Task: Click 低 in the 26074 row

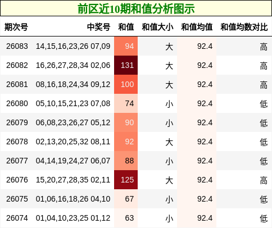Action: 264,218
